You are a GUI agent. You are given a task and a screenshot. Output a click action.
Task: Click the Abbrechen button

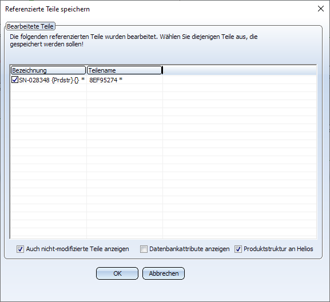point(164,273)
